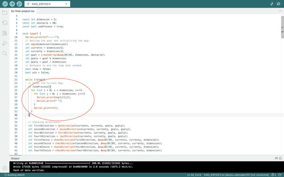The width and height of the screenshot is (284, 177).
Task: Click the int fourthChoice declaration line
Action: click(x=95, y=150)
